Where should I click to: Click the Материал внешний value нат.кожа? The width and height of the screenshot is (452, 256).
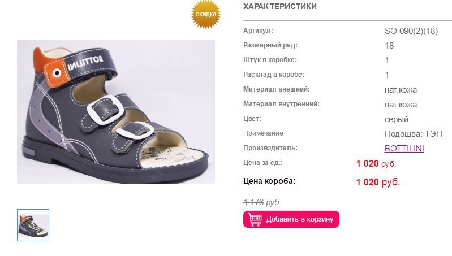click(401, 90)
